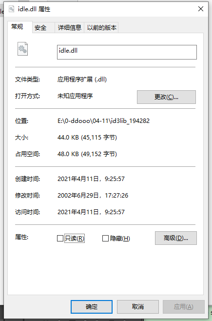Viewport: 212px width, 321px height.
Task: Click the 只读(R) label text
Action: (75, 238)
